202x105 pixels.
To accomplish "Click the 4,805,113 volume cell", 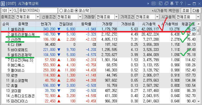I will pos(109,39).
